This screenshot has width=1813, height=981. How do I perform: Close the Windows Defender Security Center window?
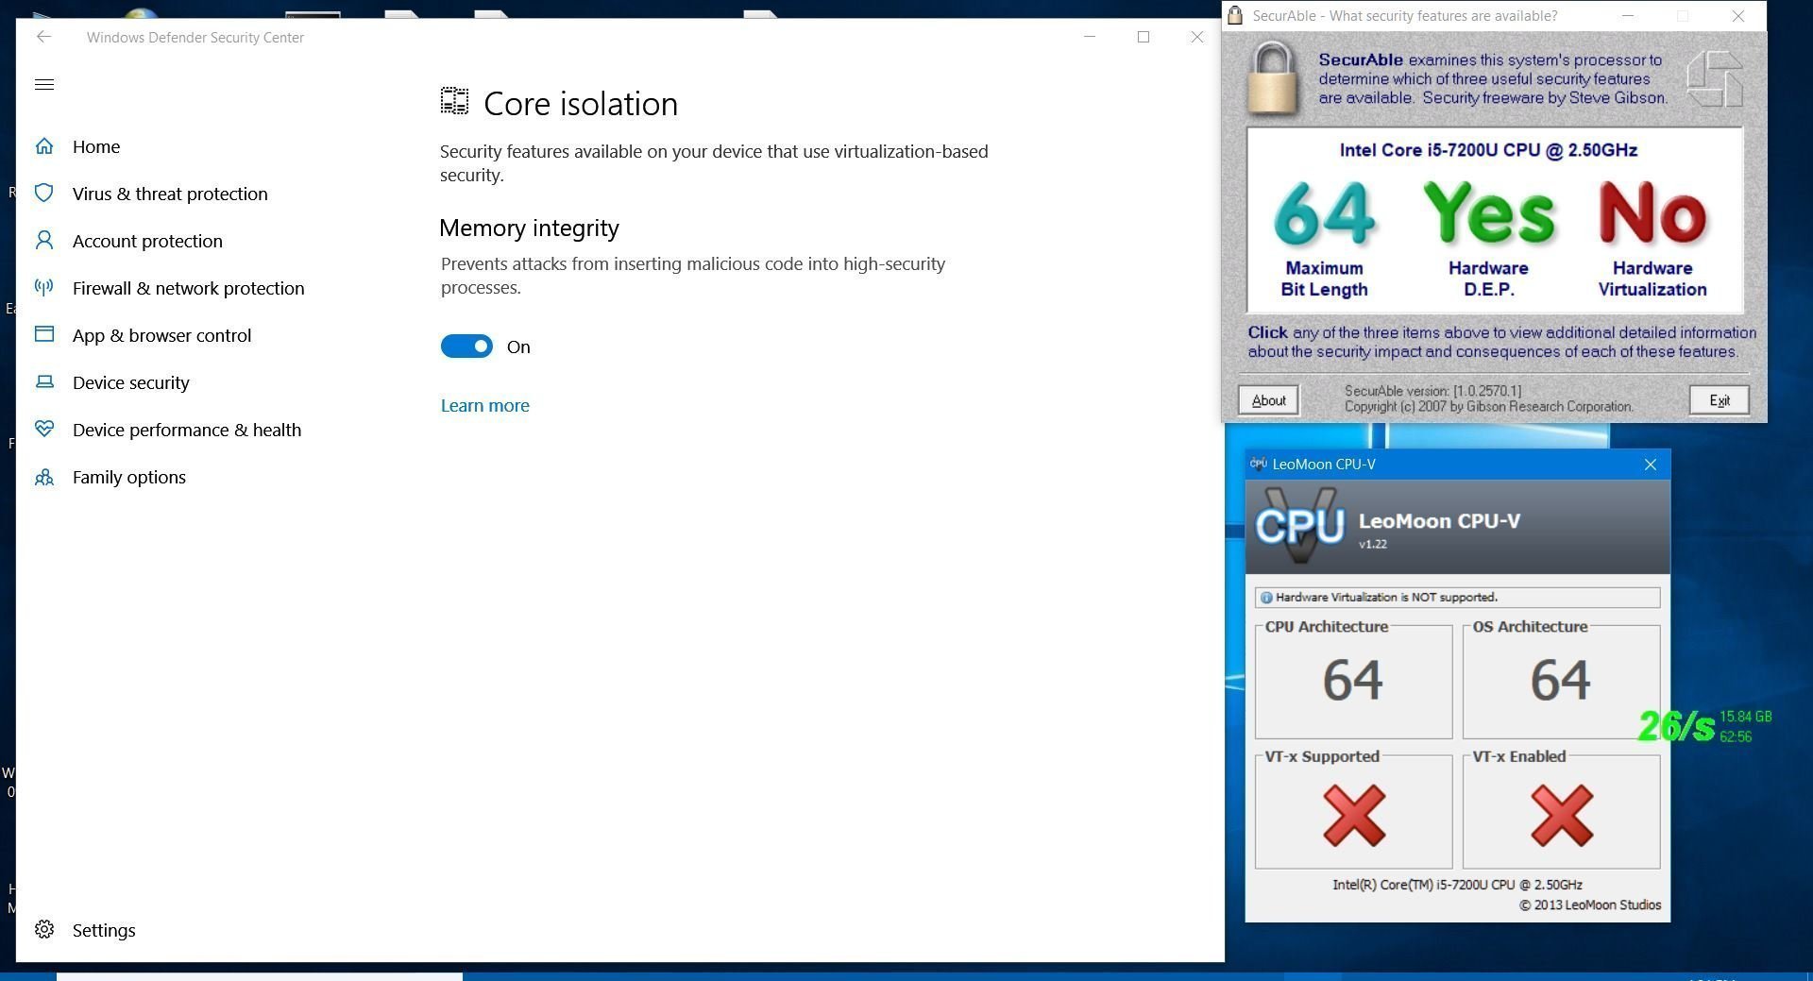coord(1197,37)
